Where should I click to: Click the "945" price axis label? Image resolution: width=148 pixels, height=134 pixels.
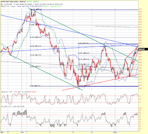[140, 9]
